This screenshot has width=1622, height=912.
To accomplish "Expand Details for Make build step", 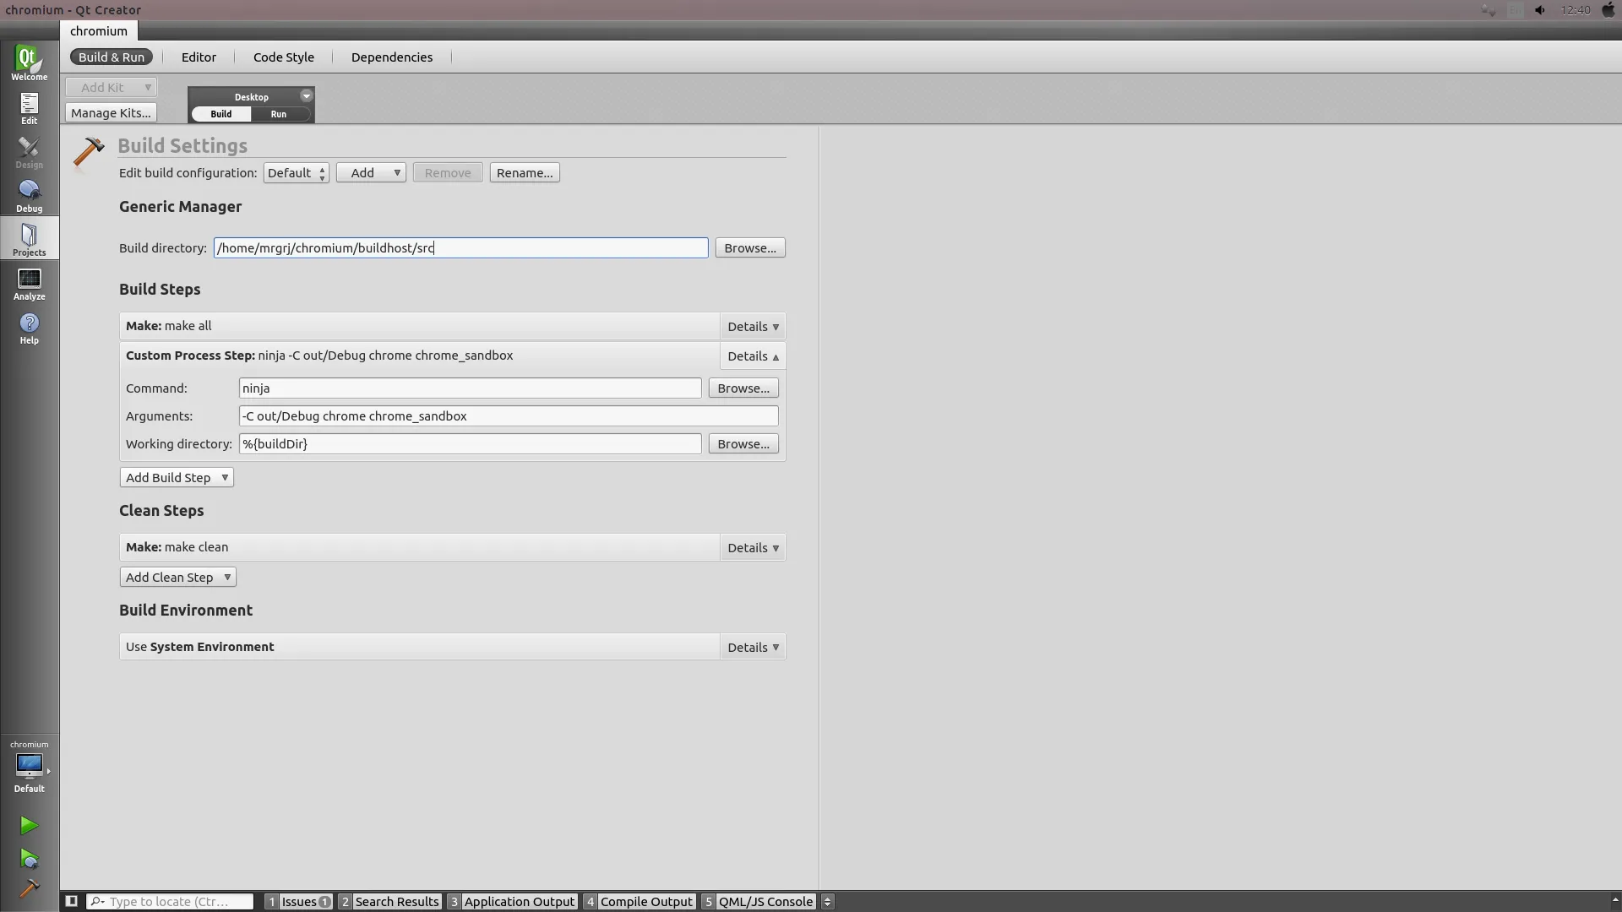I will click(x=752, y=325).
